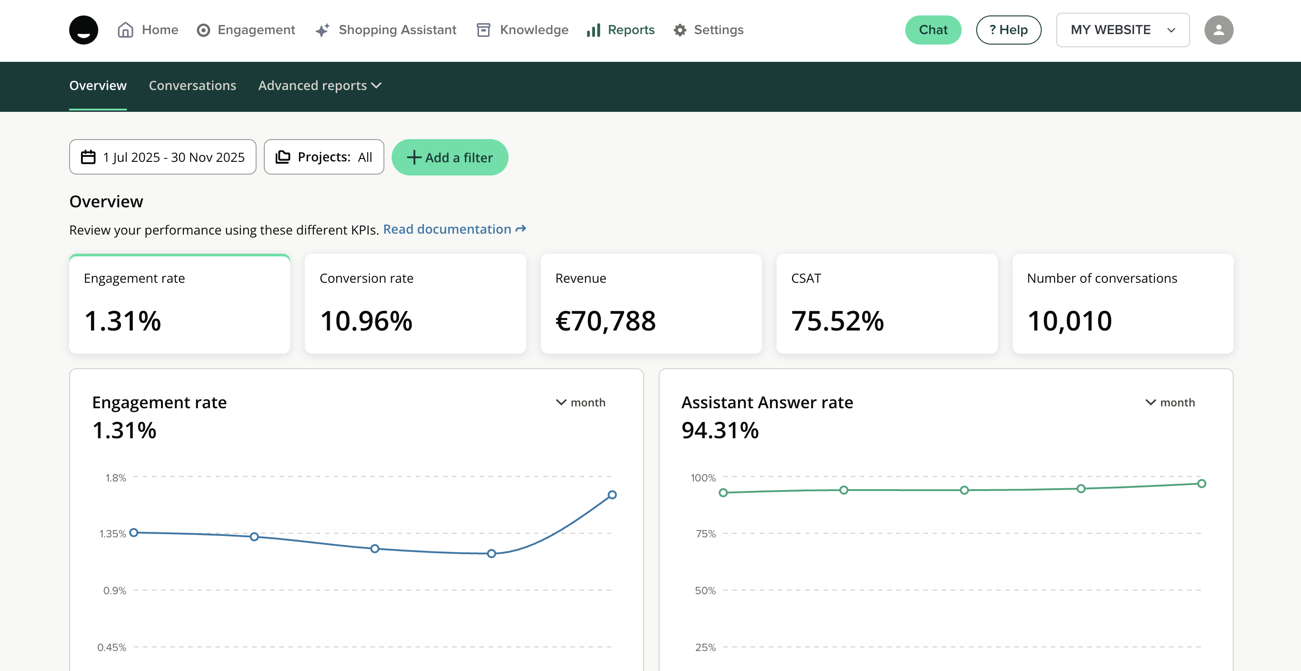Switch to the Conversations tab

[192, 85]
